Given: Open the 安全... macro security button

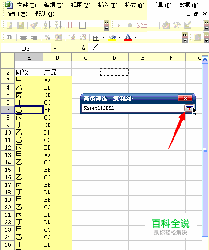Looking at the screenshot, I should [x=146, y=25].
